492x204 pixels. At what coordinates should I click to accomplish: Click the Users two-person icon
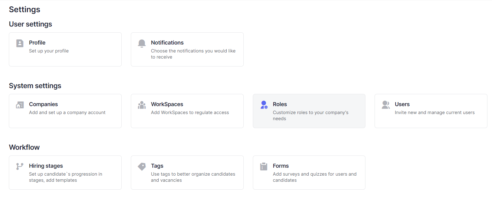click(x=386, y=105)
